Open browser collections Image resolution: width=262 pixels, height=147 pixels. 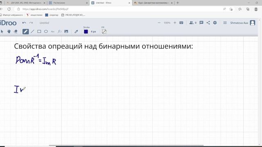(x=248, y=9)
